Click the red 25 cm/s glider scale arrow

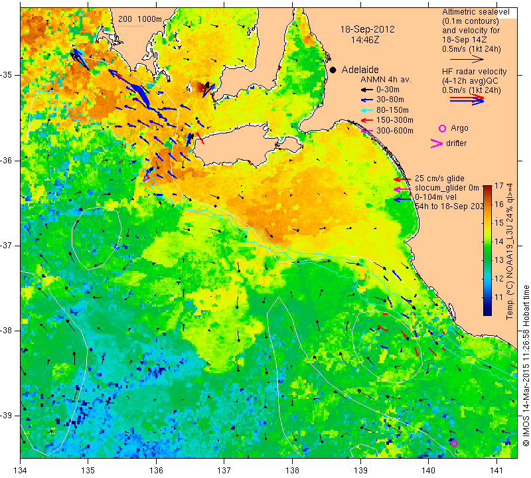click(x=402, y=179)
